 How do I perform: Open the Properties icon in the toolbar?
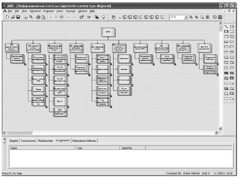[x=82, y=17]
